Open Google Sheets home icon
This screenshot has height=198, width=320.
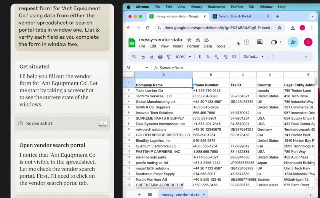pos(132,43)
